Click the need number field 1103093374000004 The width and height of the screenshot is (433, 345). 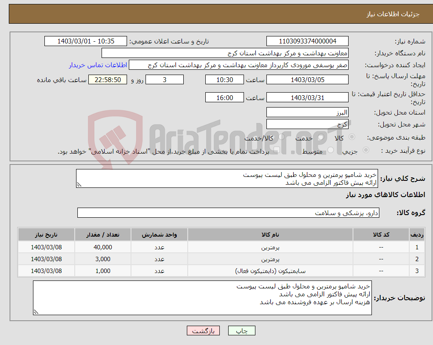[307, 41]
